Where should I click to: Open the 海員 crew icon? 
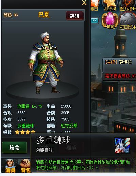pos(10,166)
